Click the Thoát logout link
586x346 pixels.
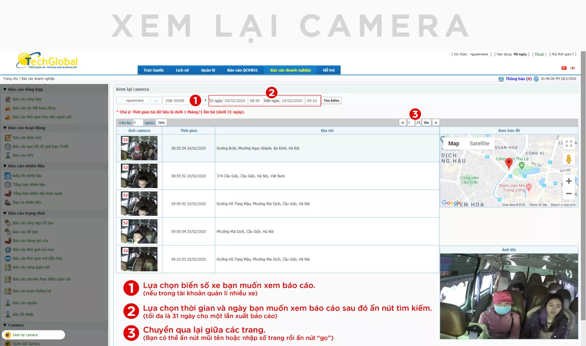tap(539, 54)
